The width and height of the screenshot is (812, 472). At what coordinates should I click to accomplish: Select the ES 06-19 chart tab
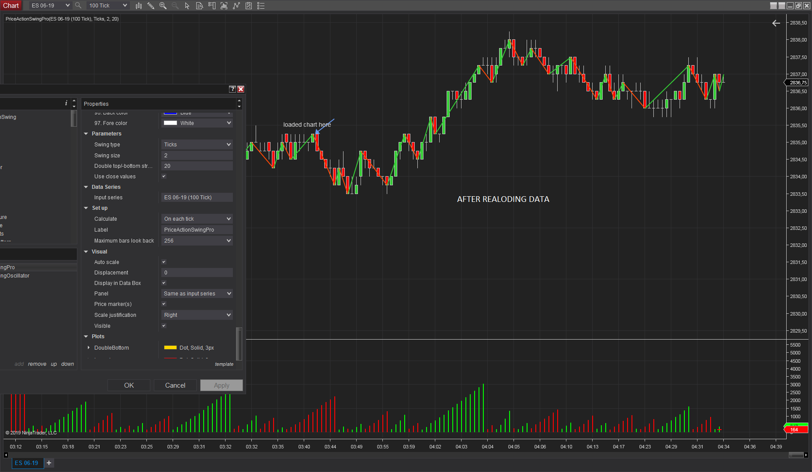[27, 463]
